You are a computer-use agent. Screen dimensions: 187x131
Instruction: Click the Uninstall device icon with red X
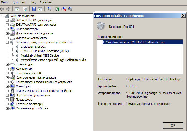pyautogui.click(x=64, y=9)
